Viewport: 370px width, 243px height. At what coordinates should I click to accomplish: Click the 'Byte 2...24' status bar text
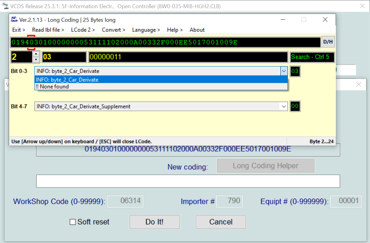click(x=321, y=141)
